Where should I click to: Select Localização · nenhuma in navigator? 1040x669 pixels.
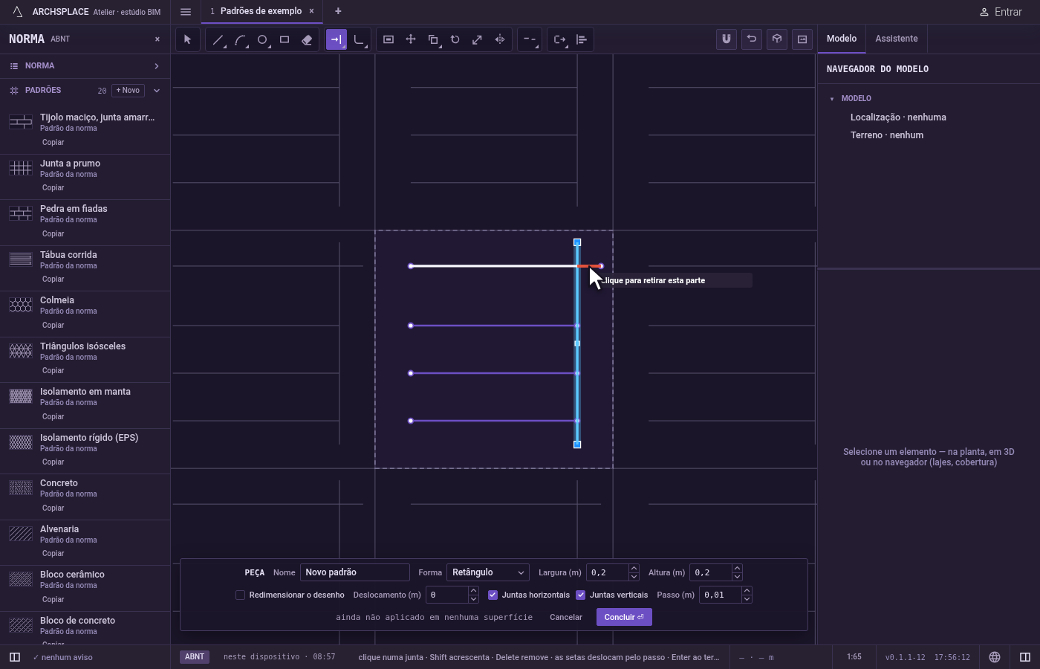[x=898, y=117]
